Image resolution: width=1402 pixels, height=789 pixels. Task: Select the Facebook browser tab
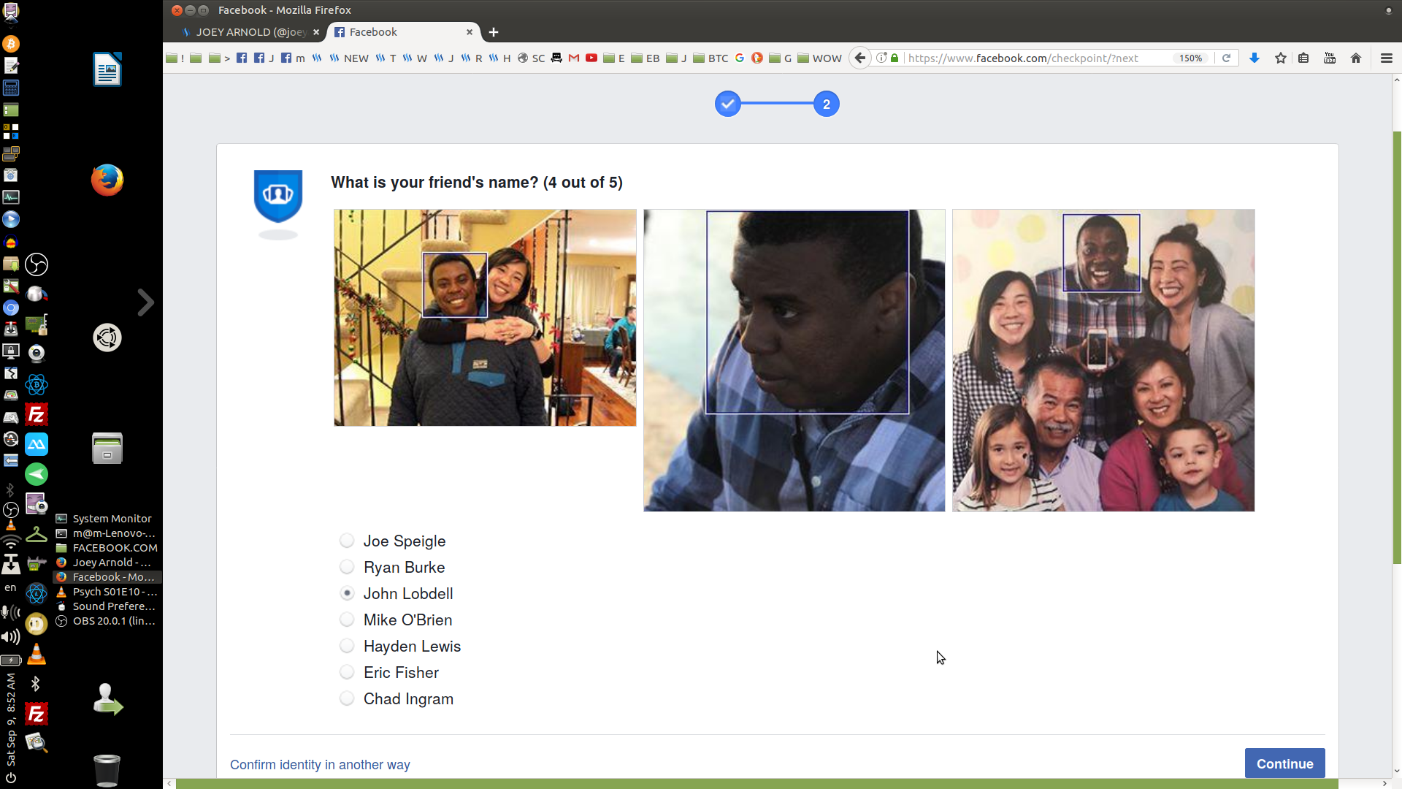coord(403,32)
